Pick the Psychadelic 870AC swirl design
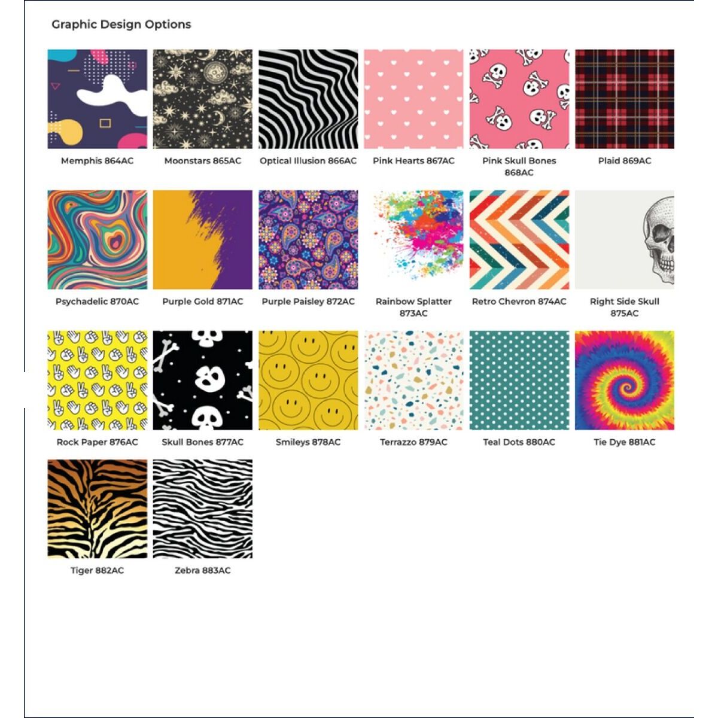Viewport: 718px width, 718px height. click(x=98, y=240)
